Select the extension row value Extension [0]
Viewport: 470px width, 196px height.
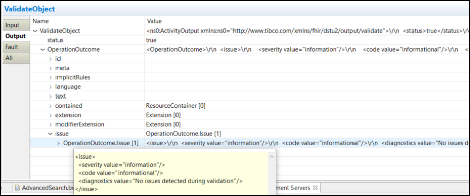point(163,115)
